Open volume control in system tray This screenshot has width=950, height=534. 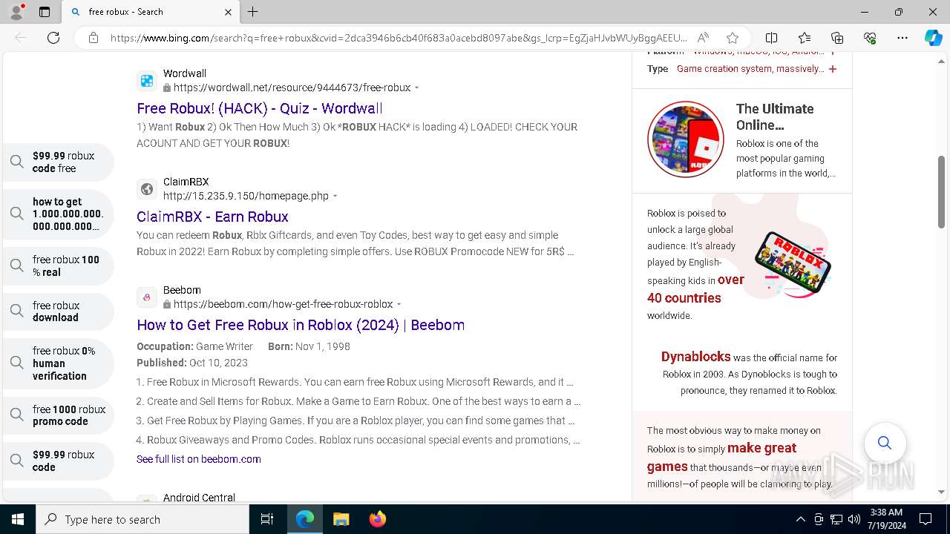(854, 519)
